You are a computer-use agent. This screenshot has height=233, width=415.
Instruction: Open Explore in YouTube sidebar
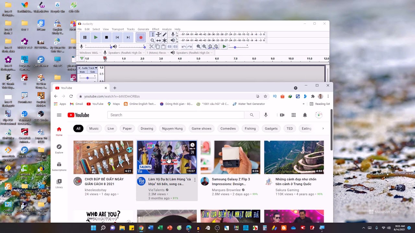[x=59, y=149]
